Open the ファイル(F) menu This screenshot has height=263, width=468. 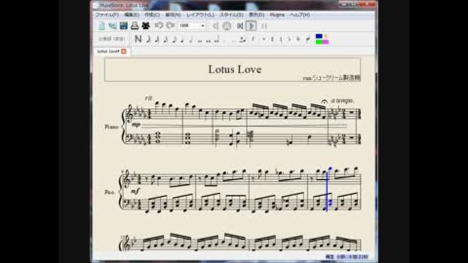pos(107,15)
